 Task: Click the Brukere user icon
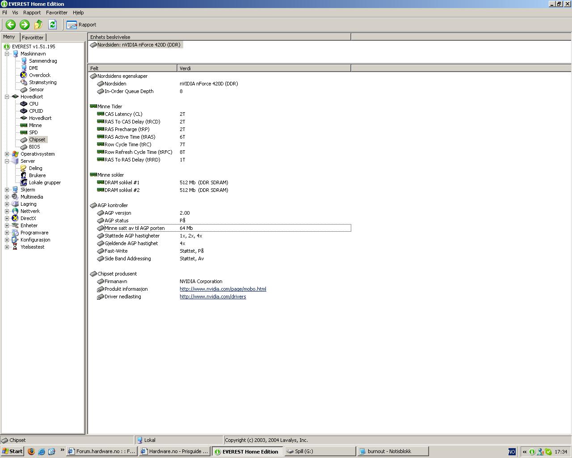[24, 175]
